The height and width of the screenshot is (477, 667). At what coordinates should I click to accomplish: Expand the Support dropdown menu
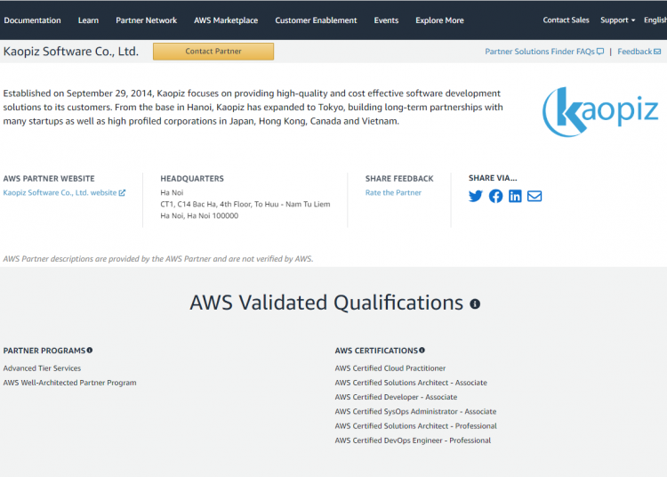point(617,20)
